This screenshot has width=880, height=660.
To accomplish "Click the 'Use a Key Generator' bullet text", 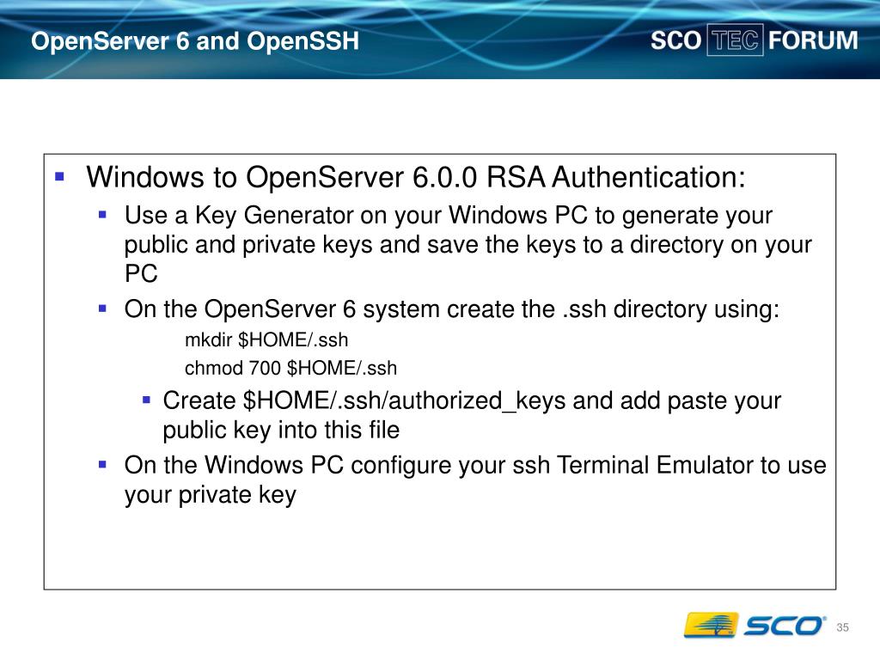I will (x=468, y=245).
